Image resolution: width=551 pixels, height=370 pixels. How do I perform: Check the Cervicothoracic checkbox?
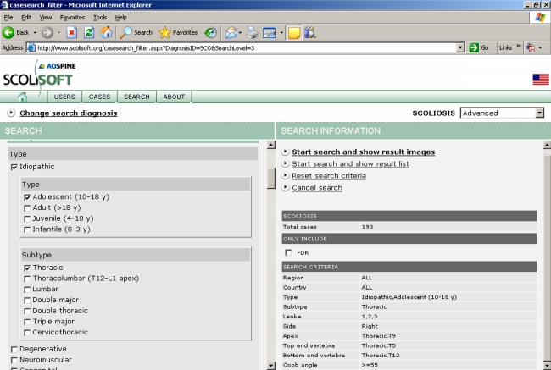(27, 333)
